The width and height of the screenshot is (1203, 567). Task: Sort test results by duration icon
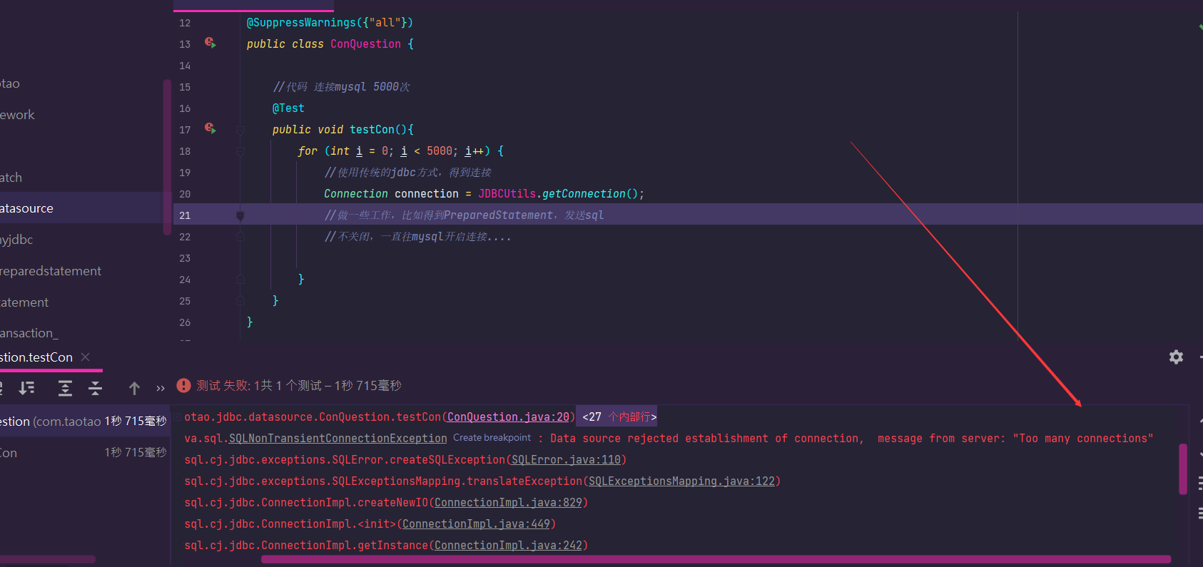tap(27, 388)
